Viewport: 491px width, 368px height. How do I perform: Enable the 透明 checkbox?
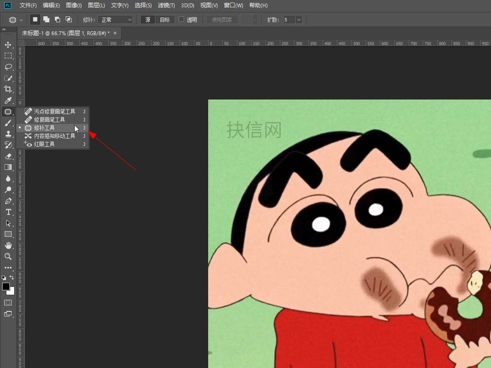point(181,19)
